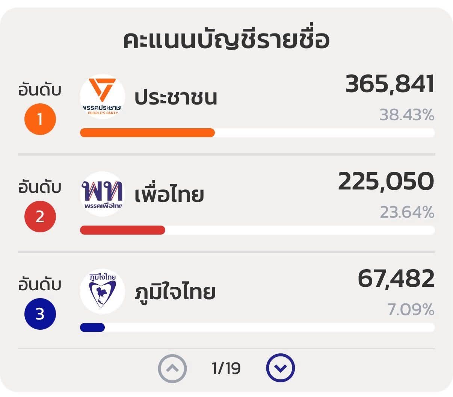Select the ภูมิใจไทย party name
Screen dimensions: 453x397
pyautogui.click(x=175, y=292)
